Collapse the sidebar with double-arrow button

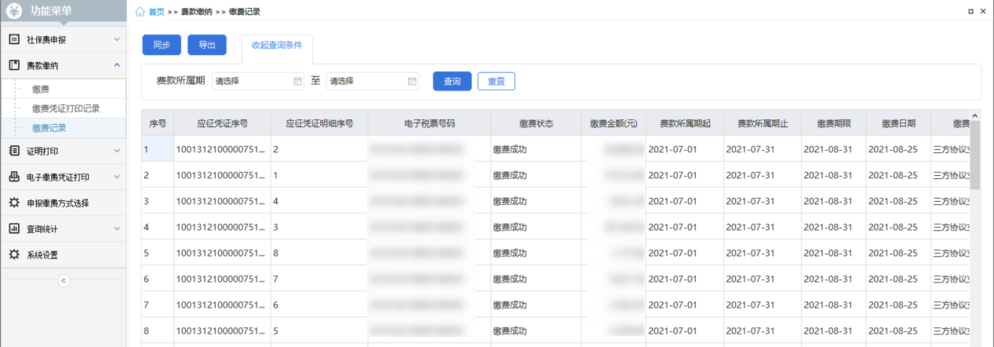(64, 280)
